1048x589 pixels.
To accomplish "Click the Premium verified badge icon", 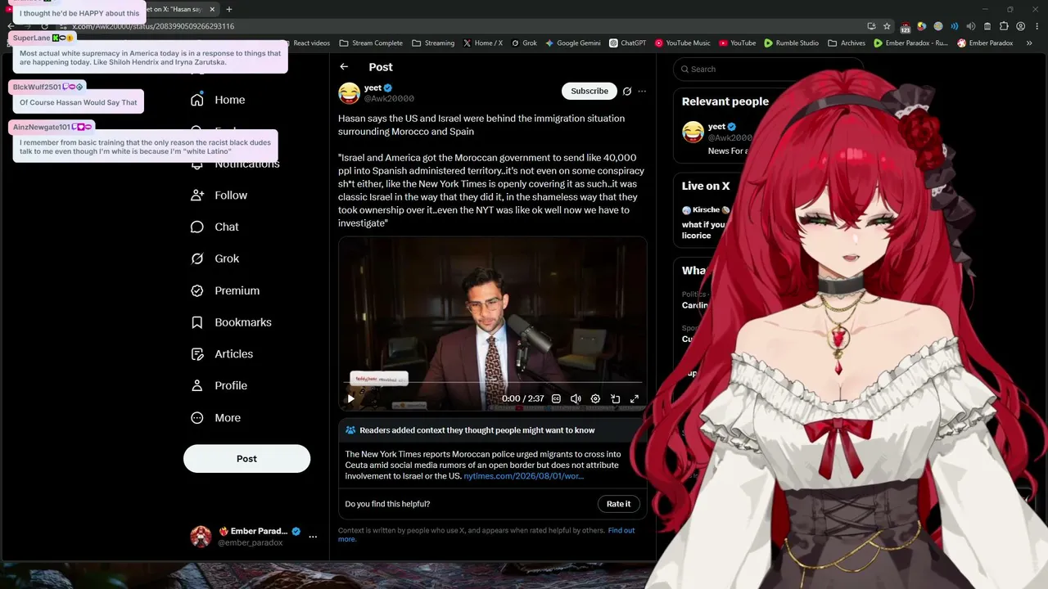I will [x=196, y=290].
